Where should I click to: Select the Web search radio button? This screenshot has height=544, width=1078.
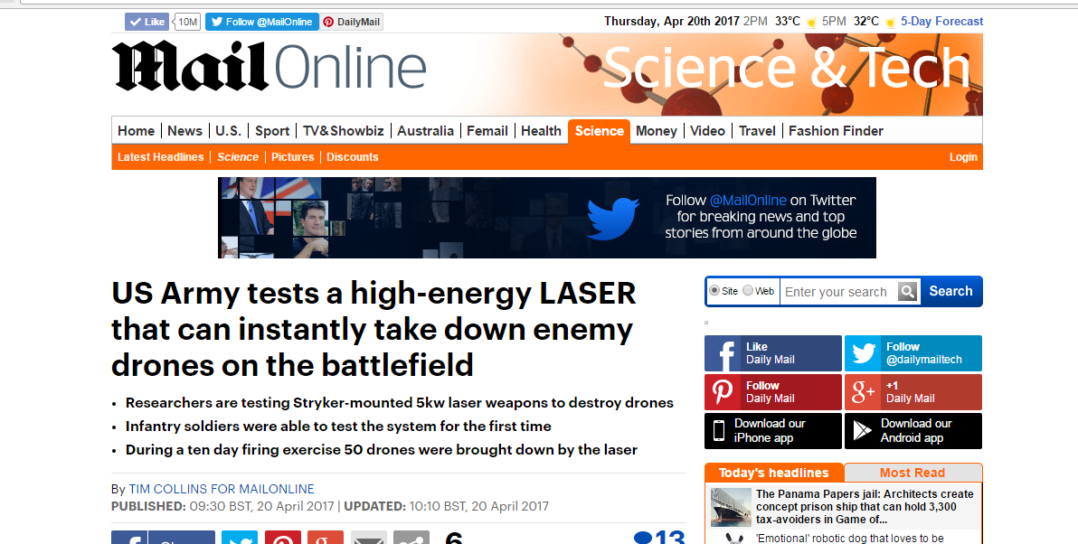[x=748, y=291]
